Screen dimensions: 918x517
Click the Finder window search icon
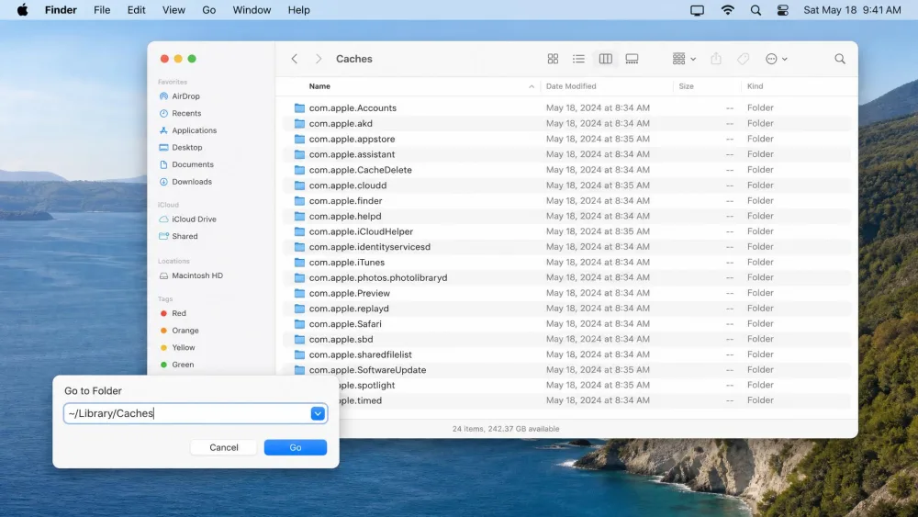point(840,59)
